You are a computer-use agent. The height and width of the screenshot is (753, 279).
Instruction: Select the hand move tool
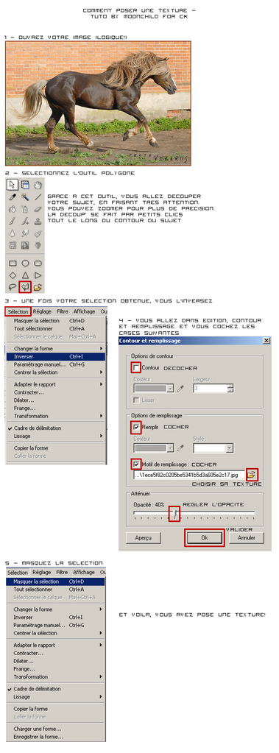[38, 185]
